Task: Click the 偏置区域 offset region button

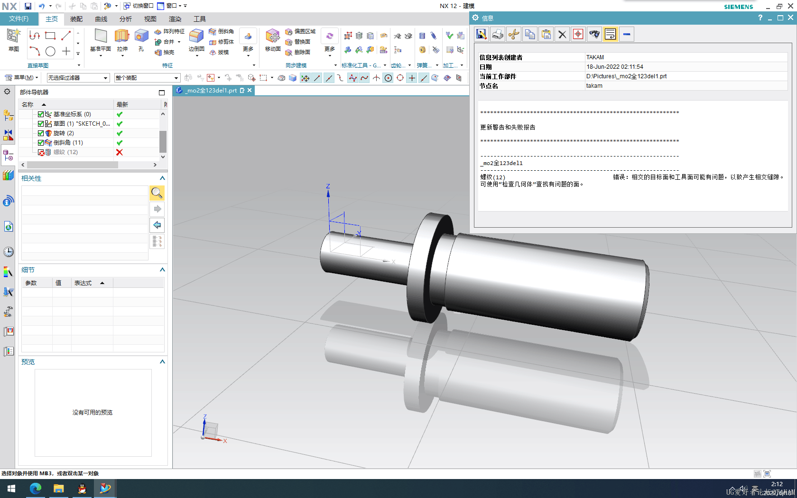Action: pos(300,31)
